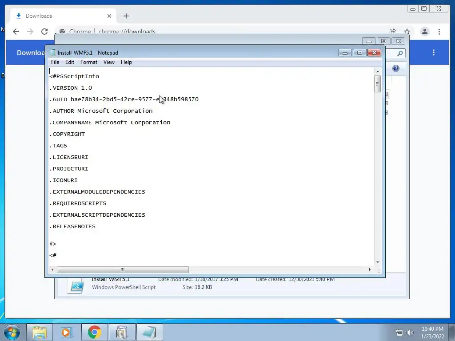
Task: Open the Chrome profile avatar
Action: pos(424,32)
